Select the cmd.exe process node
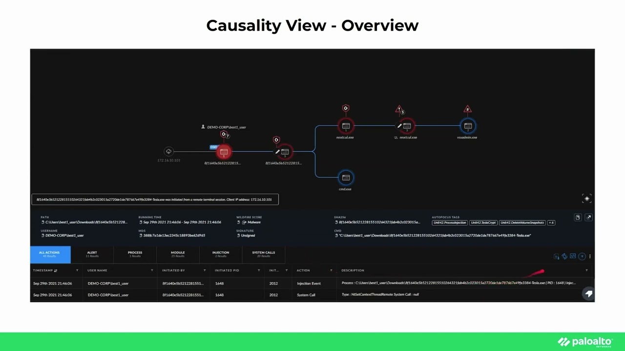Image resolution: width=625 pixels, height=351 pixels. (346, 177)
